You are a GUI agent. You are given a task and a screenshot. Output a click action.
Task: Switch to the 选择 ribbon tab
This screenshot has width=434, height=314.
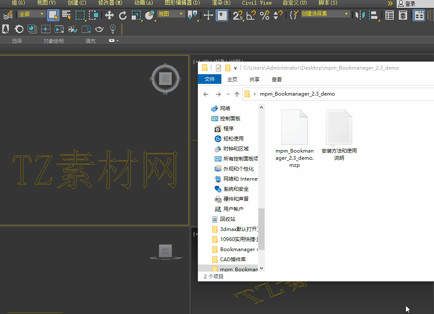coord(17,41)
